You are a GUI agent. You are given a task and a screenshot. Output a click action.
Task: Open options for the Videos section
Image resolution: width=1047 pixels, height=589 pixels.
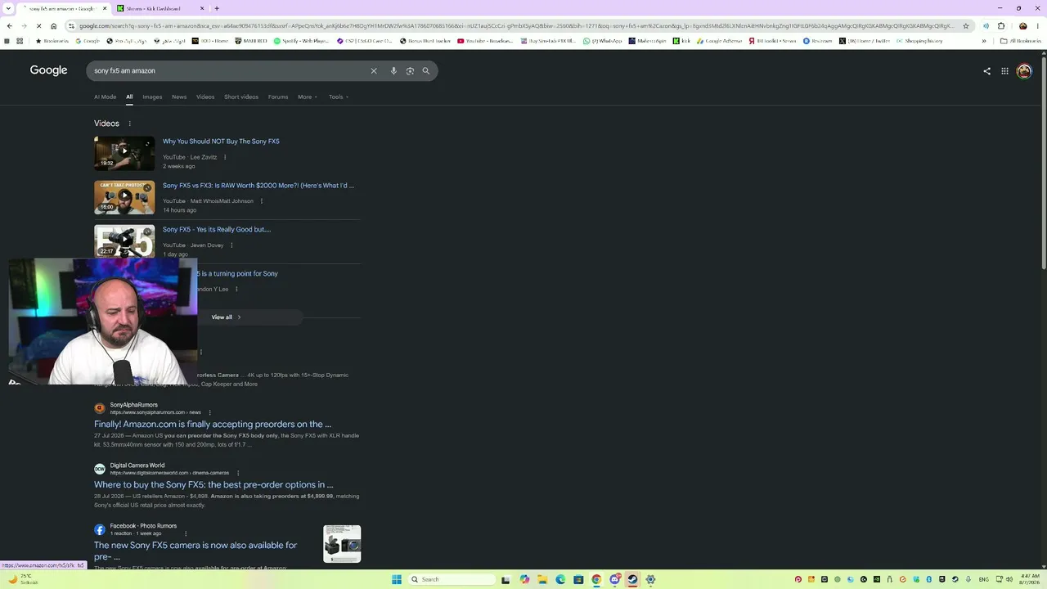pyautogui.click(x=129, y=124)
